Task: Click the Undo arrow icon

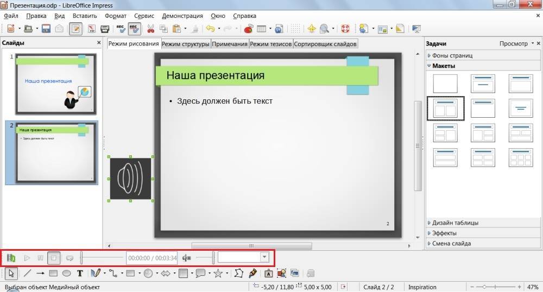Action: coord(210,29)
